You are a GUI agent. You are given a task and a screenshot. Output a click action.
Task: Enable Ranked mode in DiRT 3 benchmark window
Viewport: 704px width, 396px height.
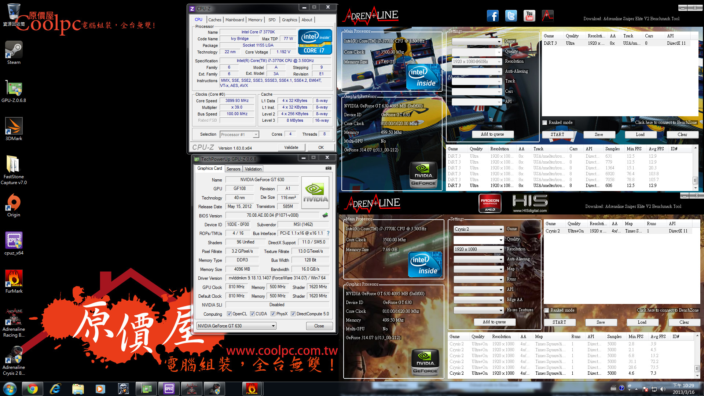[x=545, y=122]
